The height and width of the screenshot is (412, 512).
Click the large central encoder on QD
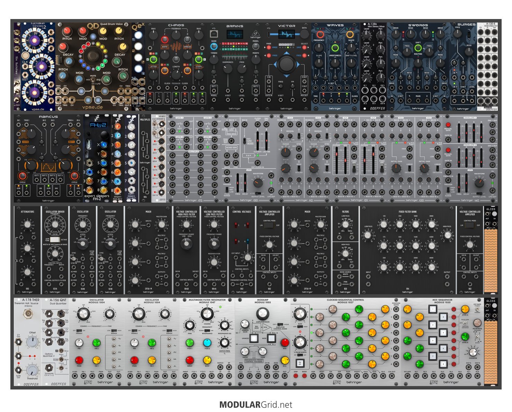pos(93,56)
